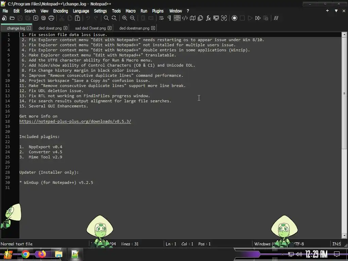Viewport: 348px width, 261px height.
Task: Show the Document Map panel icon
Action: [x=193, y=18]
